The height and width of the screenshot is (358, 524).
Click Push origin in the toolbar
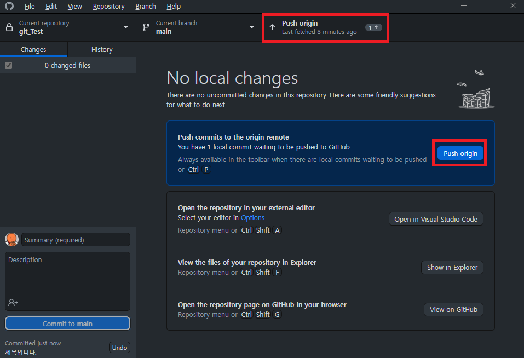[x=325, y=27]
